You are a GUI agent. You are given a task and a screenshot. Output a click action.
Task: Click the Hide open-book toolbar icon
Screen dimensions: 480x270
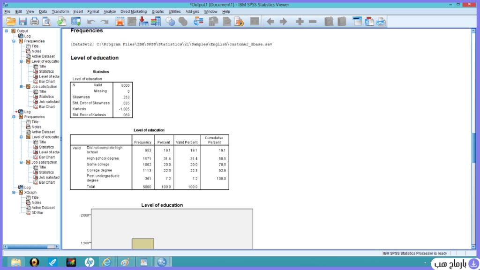coord(342,22)
